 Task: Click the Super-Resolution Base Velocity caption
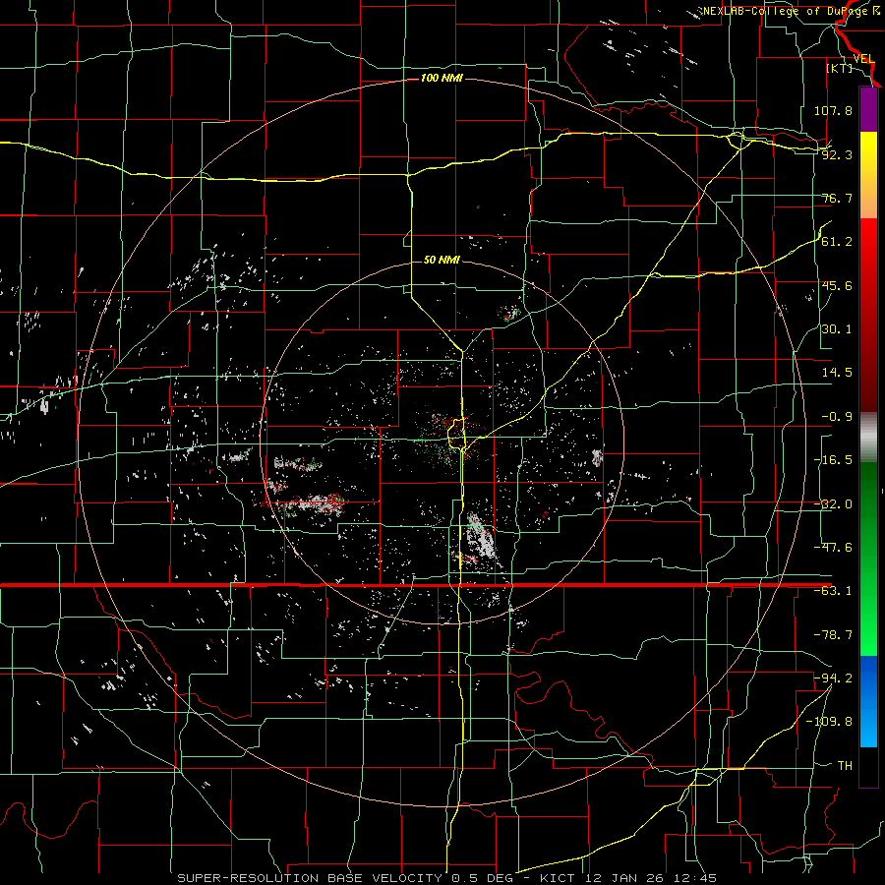pyautogui.click(x=447, y=878)
